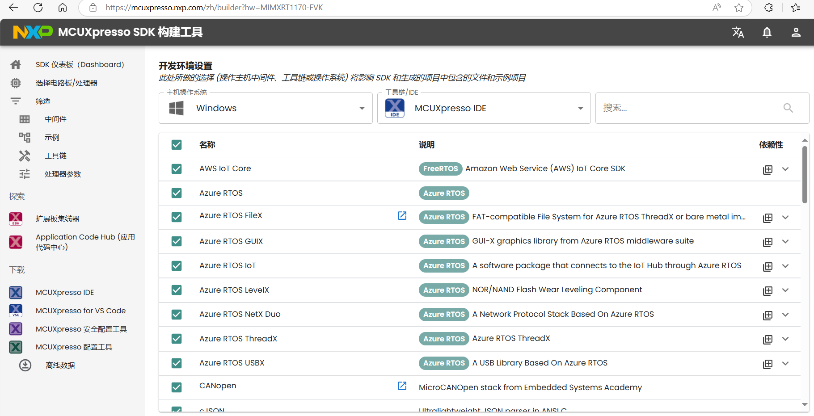814x416 pixels.
Task: Uncheck CANopen checkbox
Action: click(x=177, y=387)
